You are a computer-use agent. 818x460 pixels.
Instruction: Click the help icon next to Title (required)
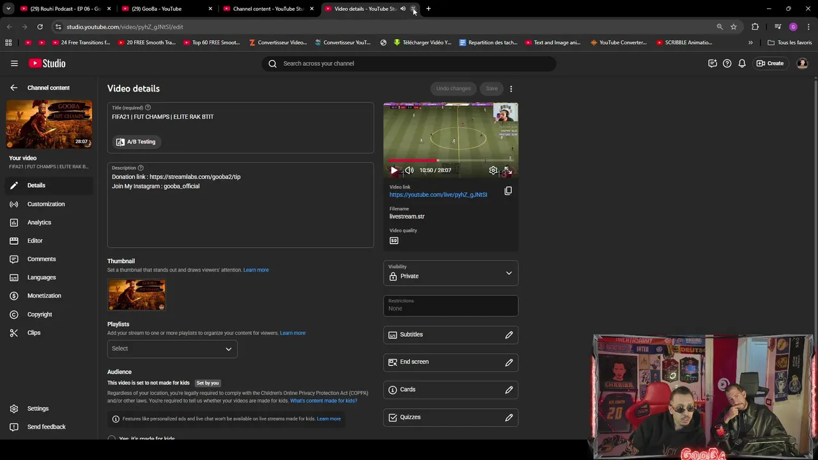pyautogui.click(x=148, y=107)
